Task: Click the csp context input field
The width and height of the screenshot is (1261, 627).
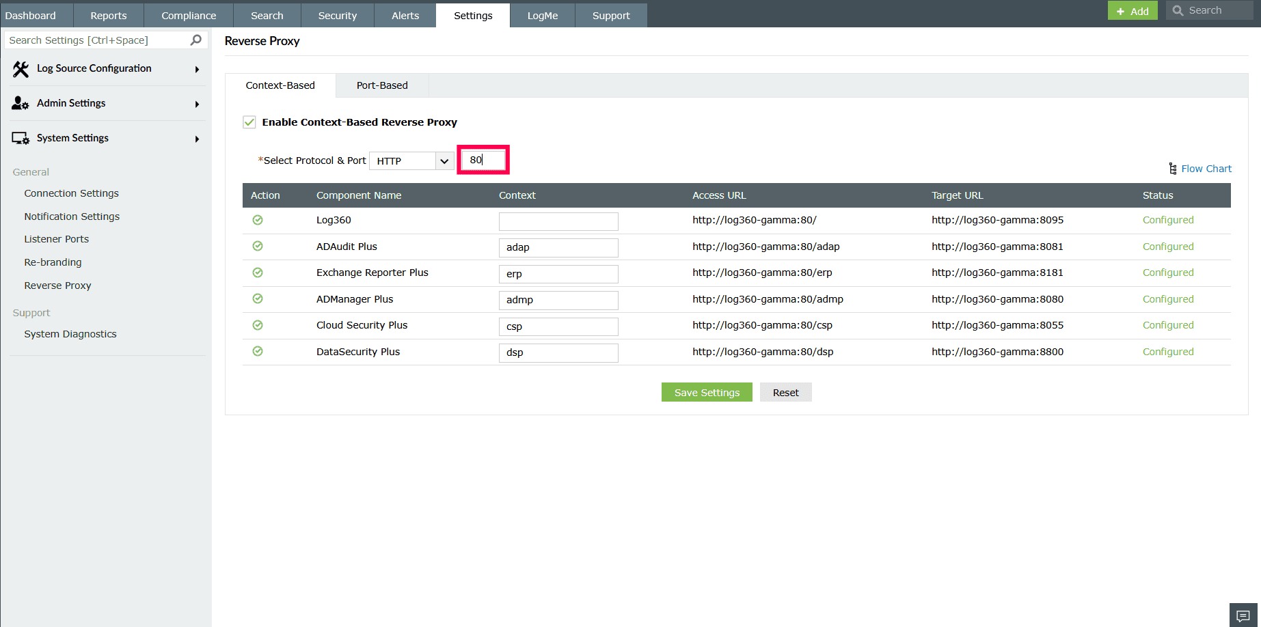Action: (x=558, y=326)
